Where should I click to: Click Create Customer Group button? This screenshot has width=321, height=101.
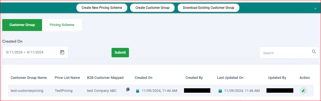click(152, 8)
